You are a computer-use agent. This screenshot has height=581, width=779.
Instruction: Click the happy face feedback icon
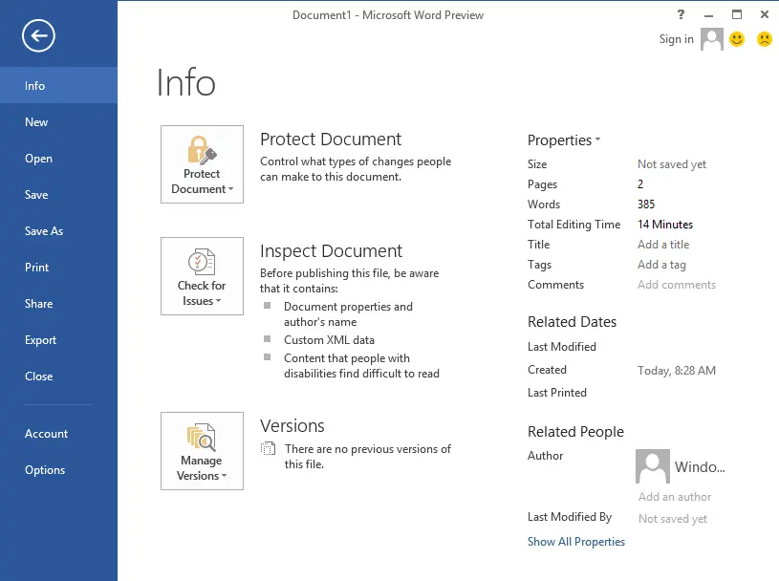tap(735, 39)
